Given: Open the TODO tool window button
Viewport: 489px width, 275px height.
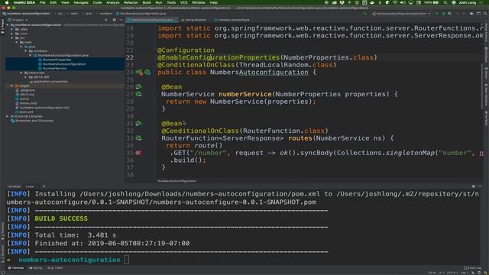Looking at the screenshot, I should [x=56, y=268].
